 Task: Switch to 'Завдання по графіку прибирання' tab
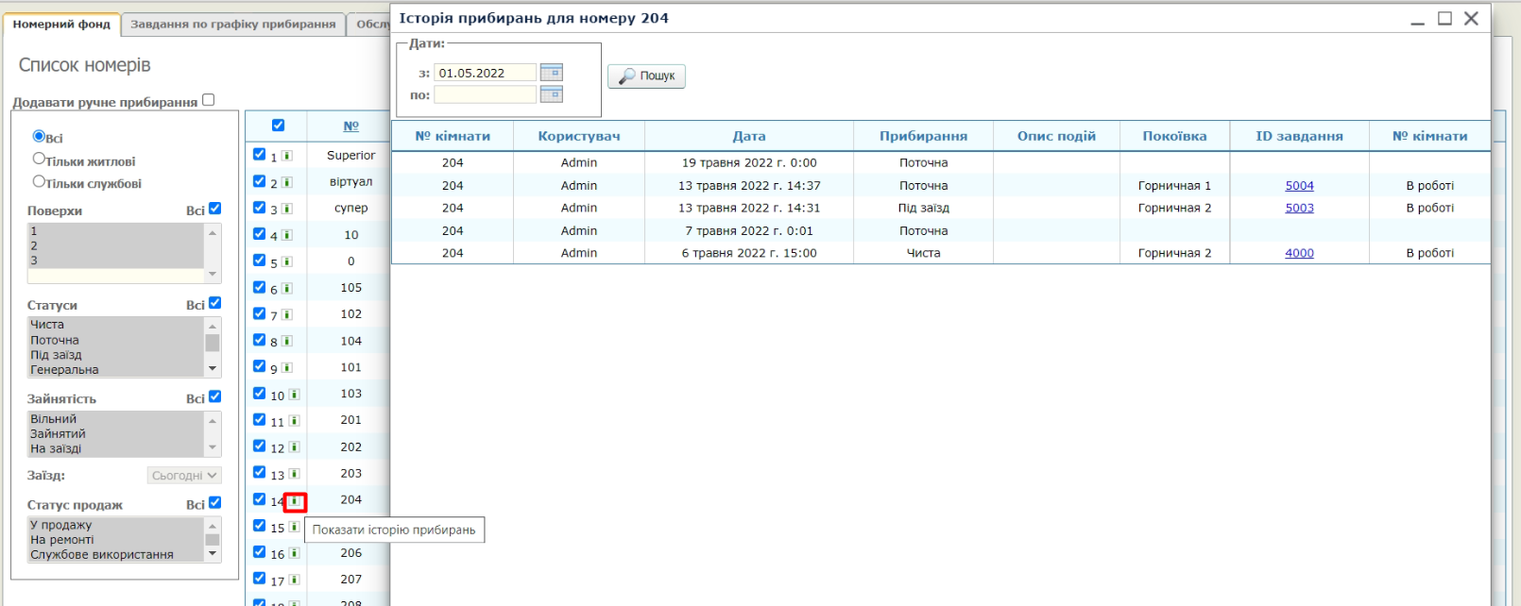(x=232, y=25)
